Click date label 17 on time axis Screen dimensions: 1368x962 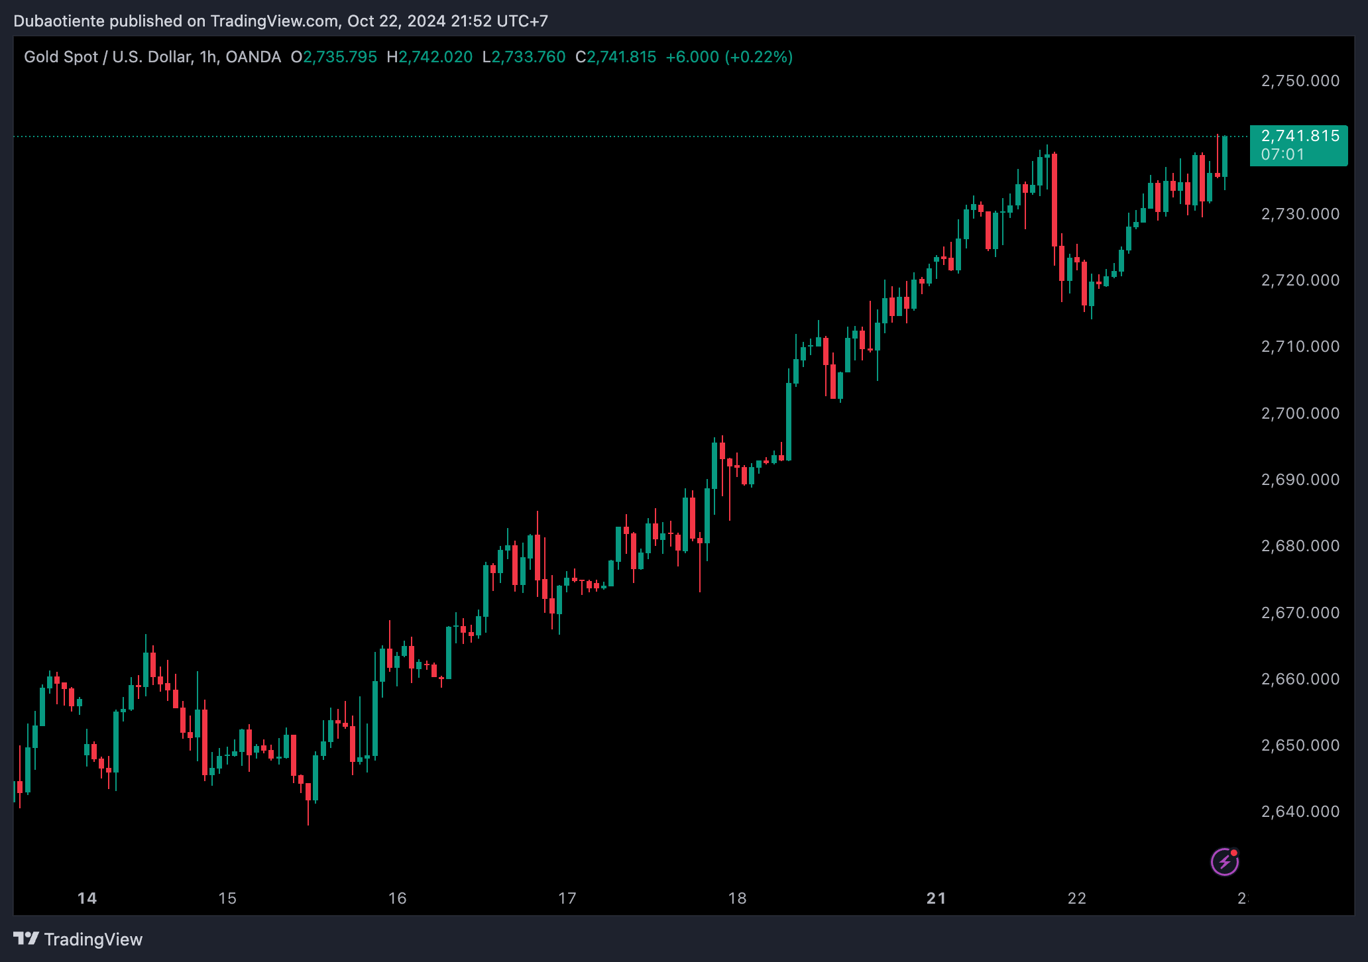point(567,898)
